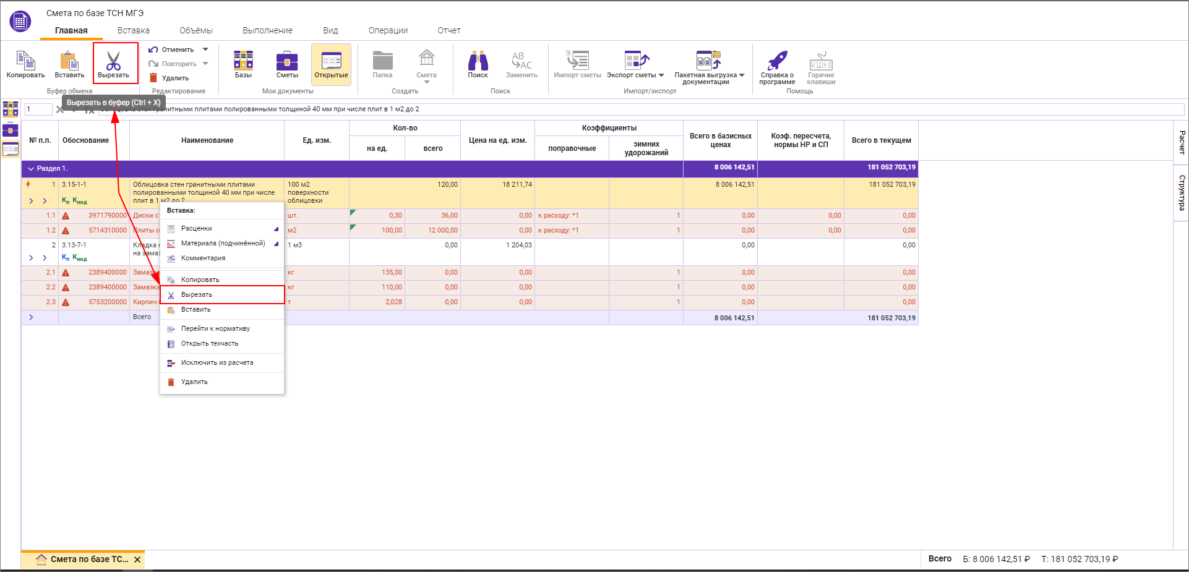
Task: Switch to the Отчет ribbon tab
Action: (449, 30)
